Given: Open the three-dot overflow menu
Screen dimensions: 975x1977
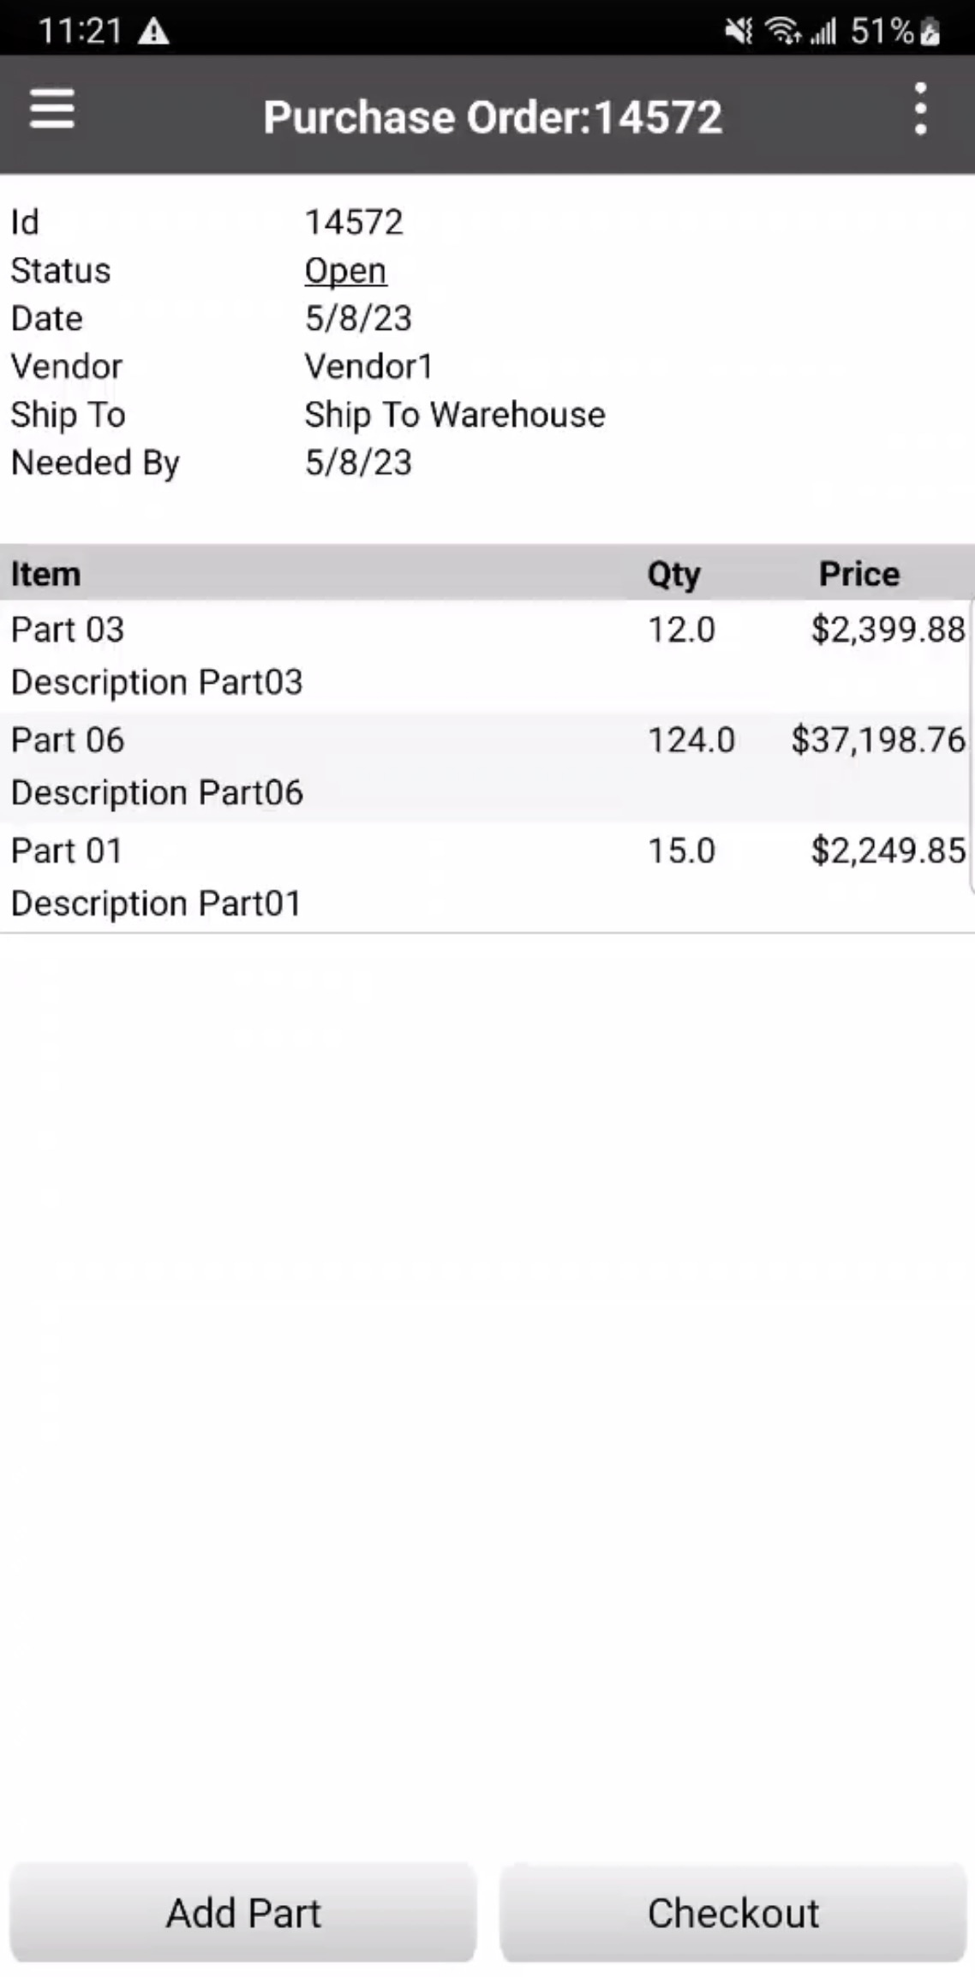Looking at the screenshot, I should click(920, 110).
